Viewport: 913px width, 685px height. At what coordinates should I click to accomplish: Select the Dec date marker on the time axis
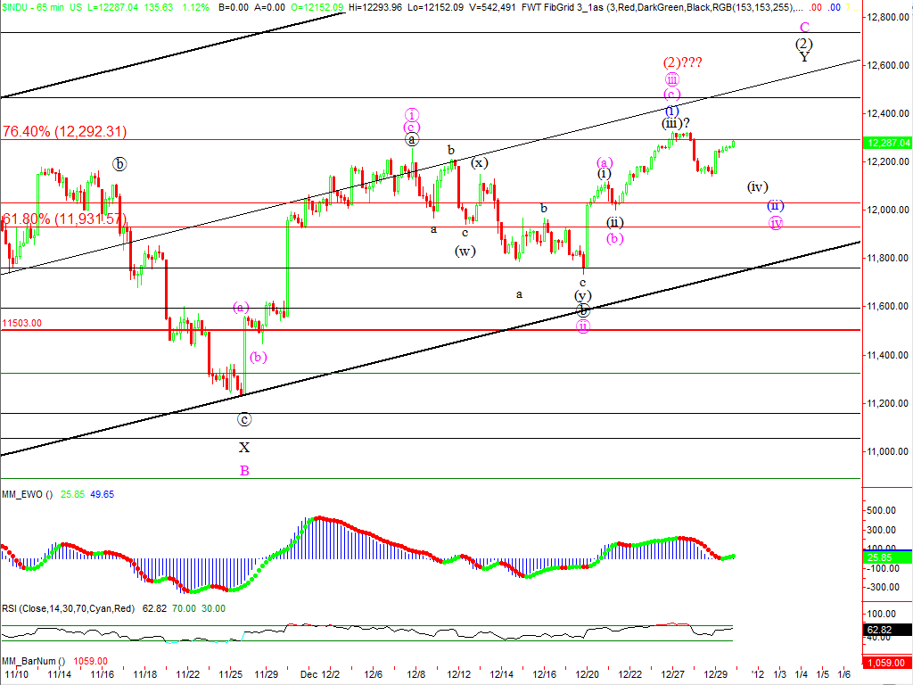(308, 675)
